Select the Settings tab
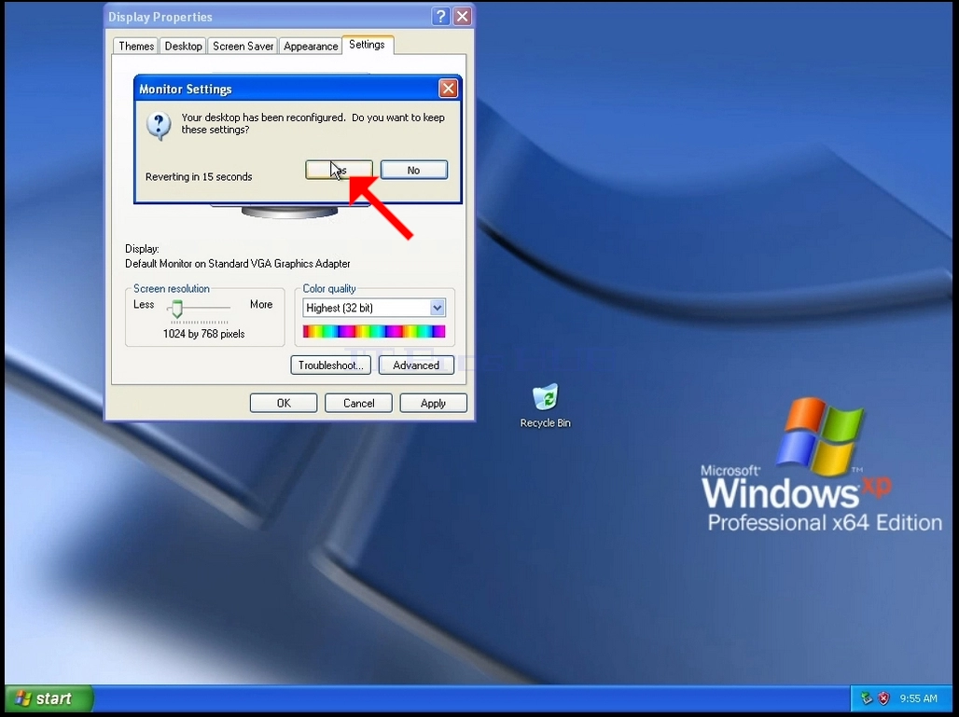The width and height of the screenshot is (959, 717). click(x=367, y=45)
